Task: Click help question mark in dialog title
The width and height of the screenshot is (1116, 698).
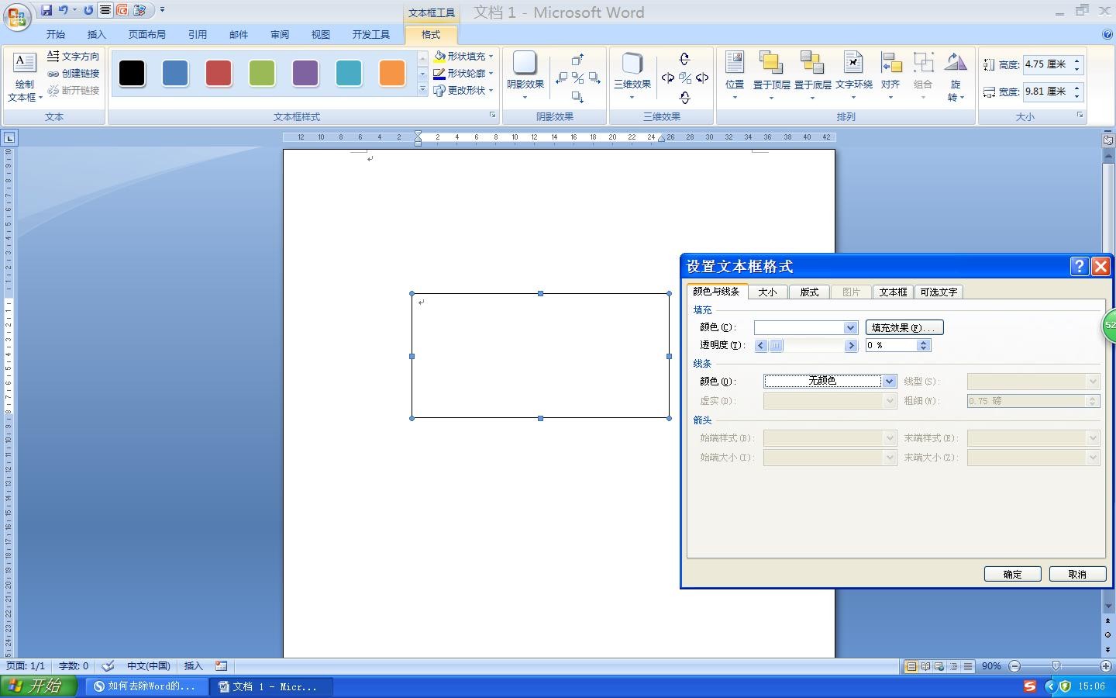Action: 1079,266
